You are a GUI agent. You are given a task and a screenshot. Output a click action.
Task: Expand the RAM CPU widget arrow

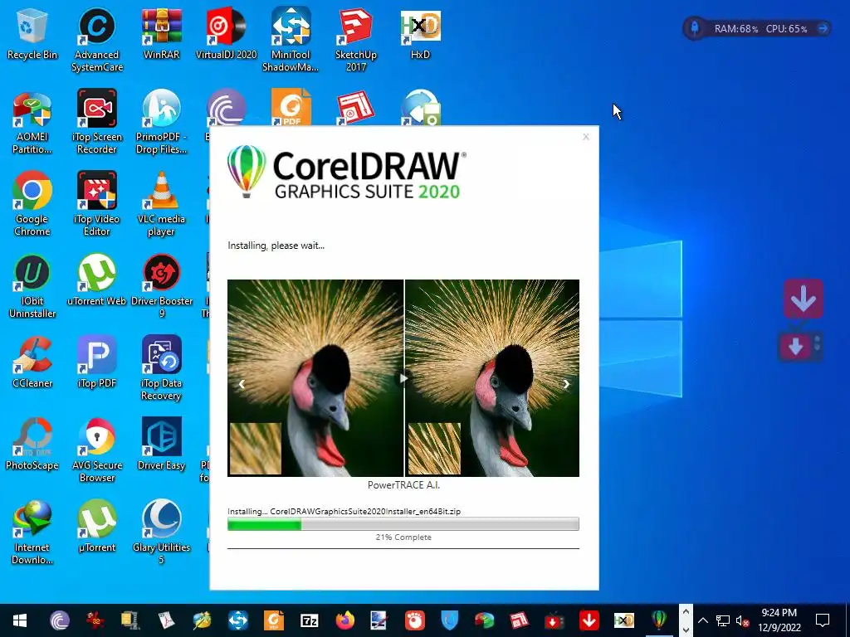(x=823, y=28)
